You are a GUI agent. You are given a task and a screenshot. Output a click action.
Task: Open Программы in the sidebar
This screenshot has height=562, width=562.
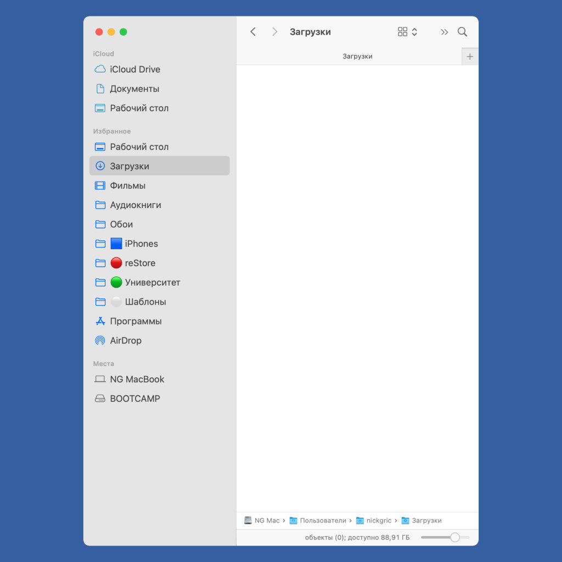[159, 321]
